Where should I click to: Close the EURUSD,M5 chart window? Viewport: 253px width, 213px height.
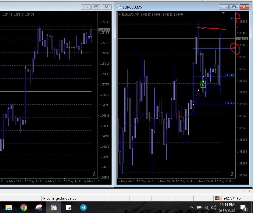click(244, 7)
